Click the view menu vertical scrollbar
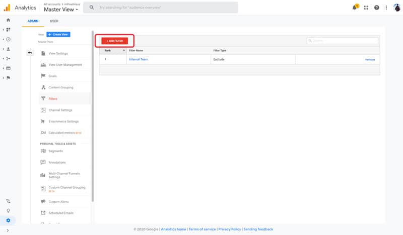403x235 pixels. [93, 116]
